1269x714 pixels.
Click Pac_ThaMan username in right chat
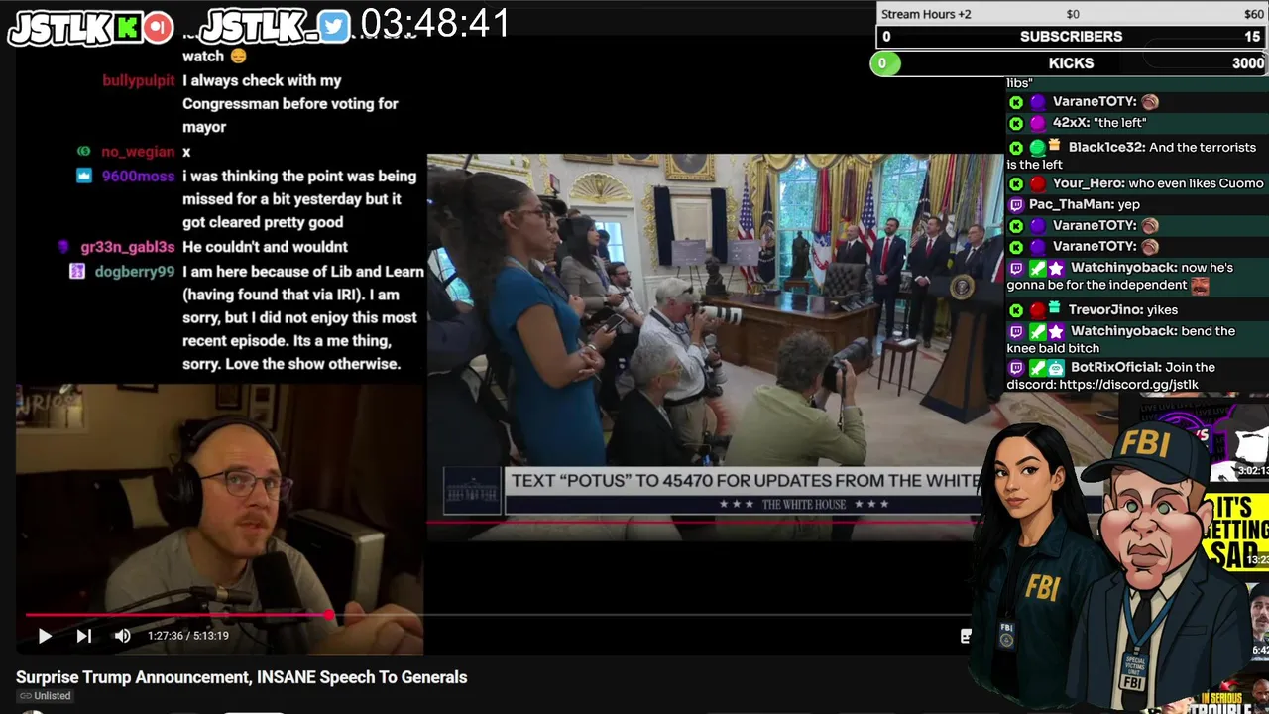pyautogui.click(x=1071, y=204)
